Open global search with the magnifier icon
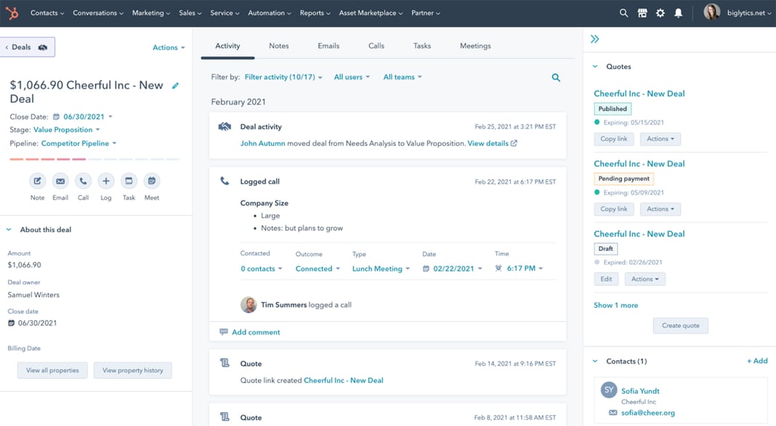This screenshot has width=776, height=426. 623,12
